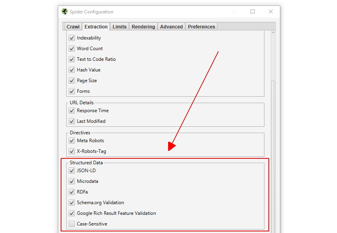The width and height of the screenshot is (337, 233).
Task: Toggle the Last Modified checkbox
Action: 72,121
